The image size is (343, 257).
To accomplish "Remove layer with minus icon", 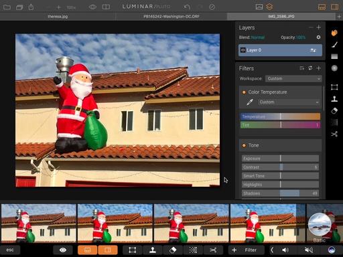I will tap(311, 27).
